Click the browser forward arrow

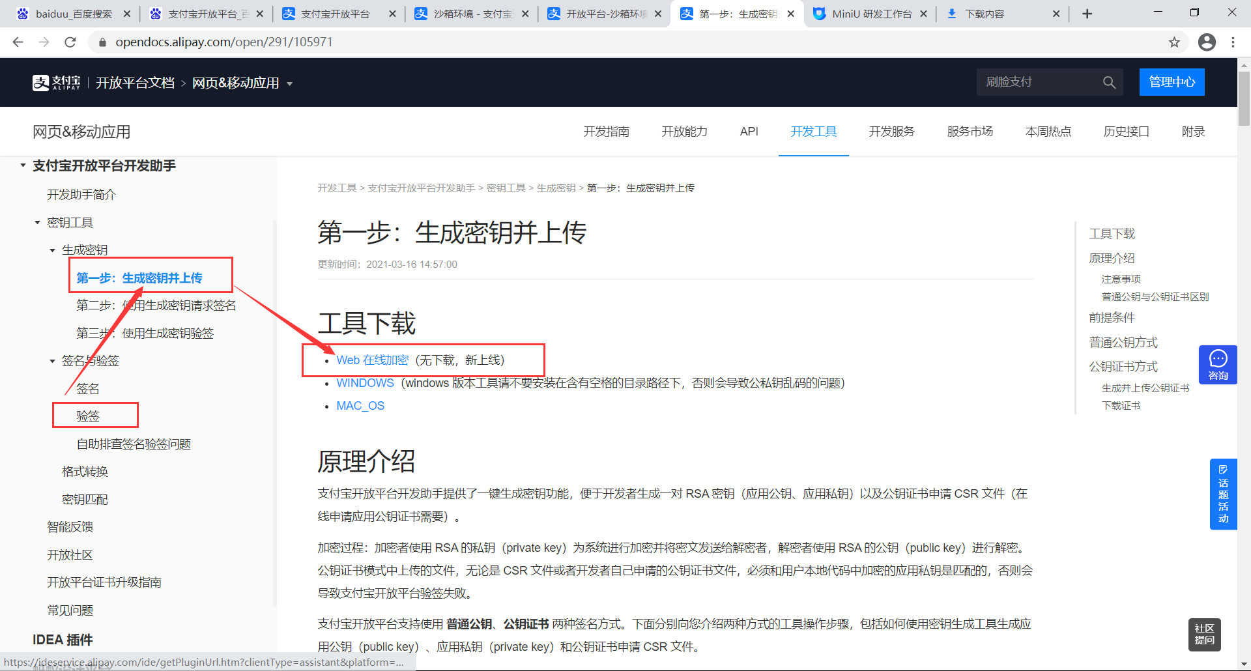click(44, 42)
